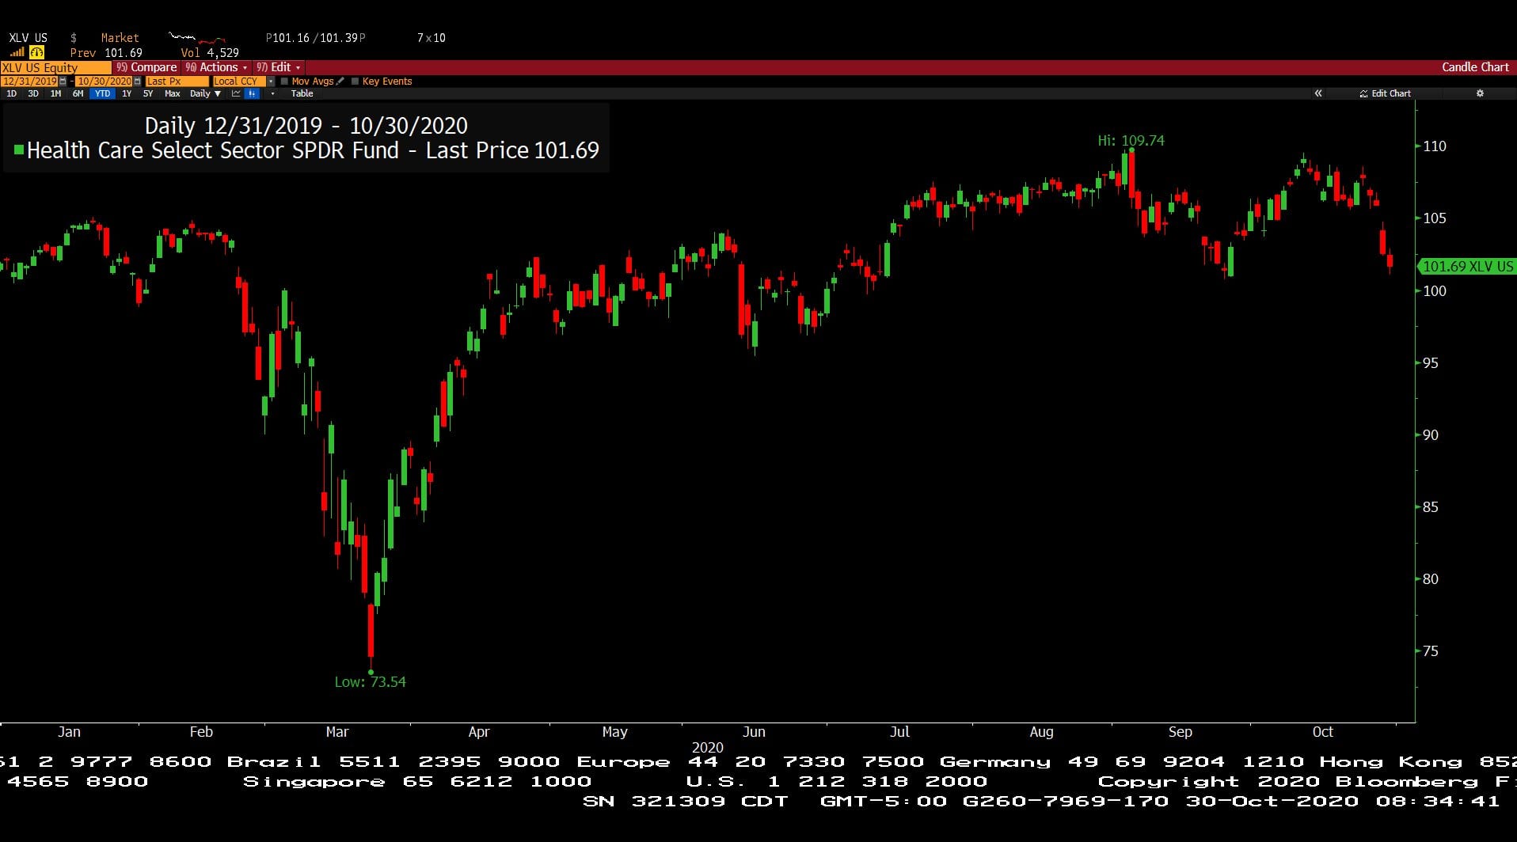
Task: Expand the 97) Edit menu
Action: click(x=279, y=67)
